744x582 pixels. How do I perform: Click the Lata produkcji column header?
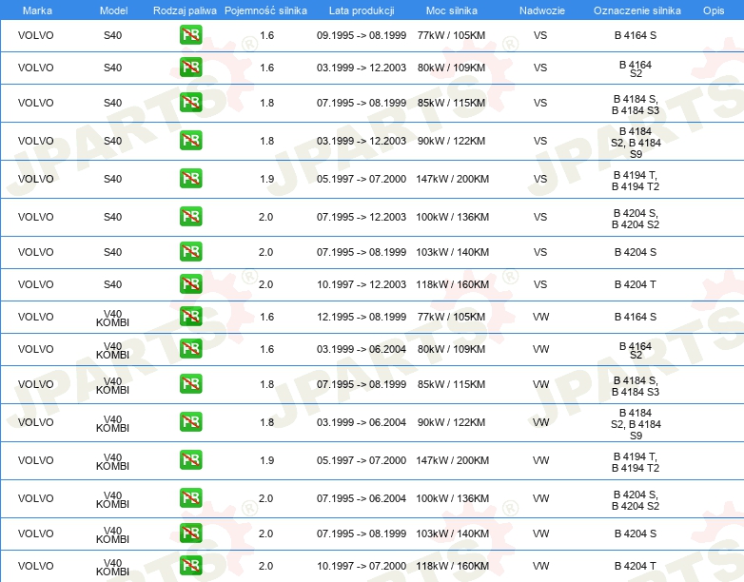click(x=362, y=10)
